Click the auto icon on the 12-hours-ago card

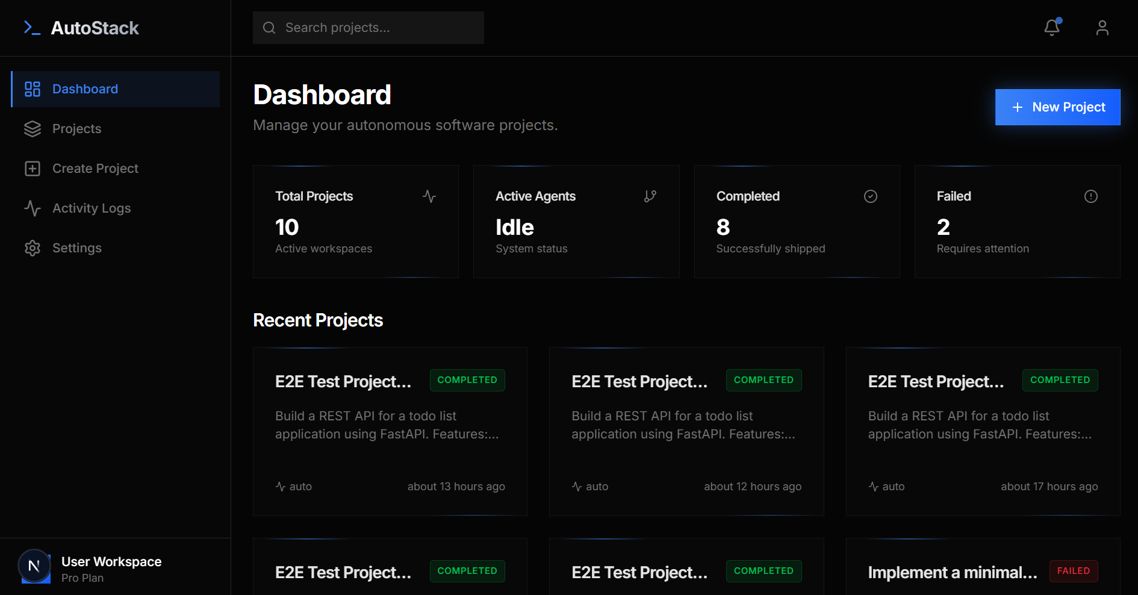coord(577,487)
